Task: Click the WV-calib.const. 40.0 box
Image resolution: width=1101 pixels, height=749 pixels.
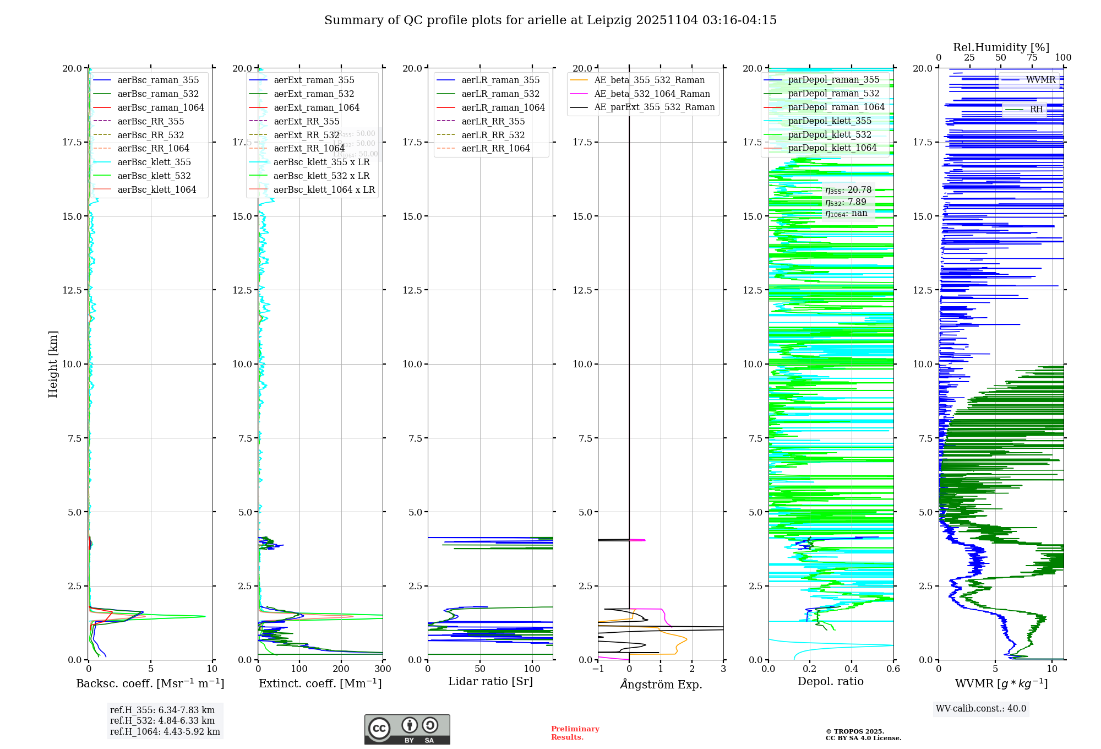Action: click(x=981, y=709)
